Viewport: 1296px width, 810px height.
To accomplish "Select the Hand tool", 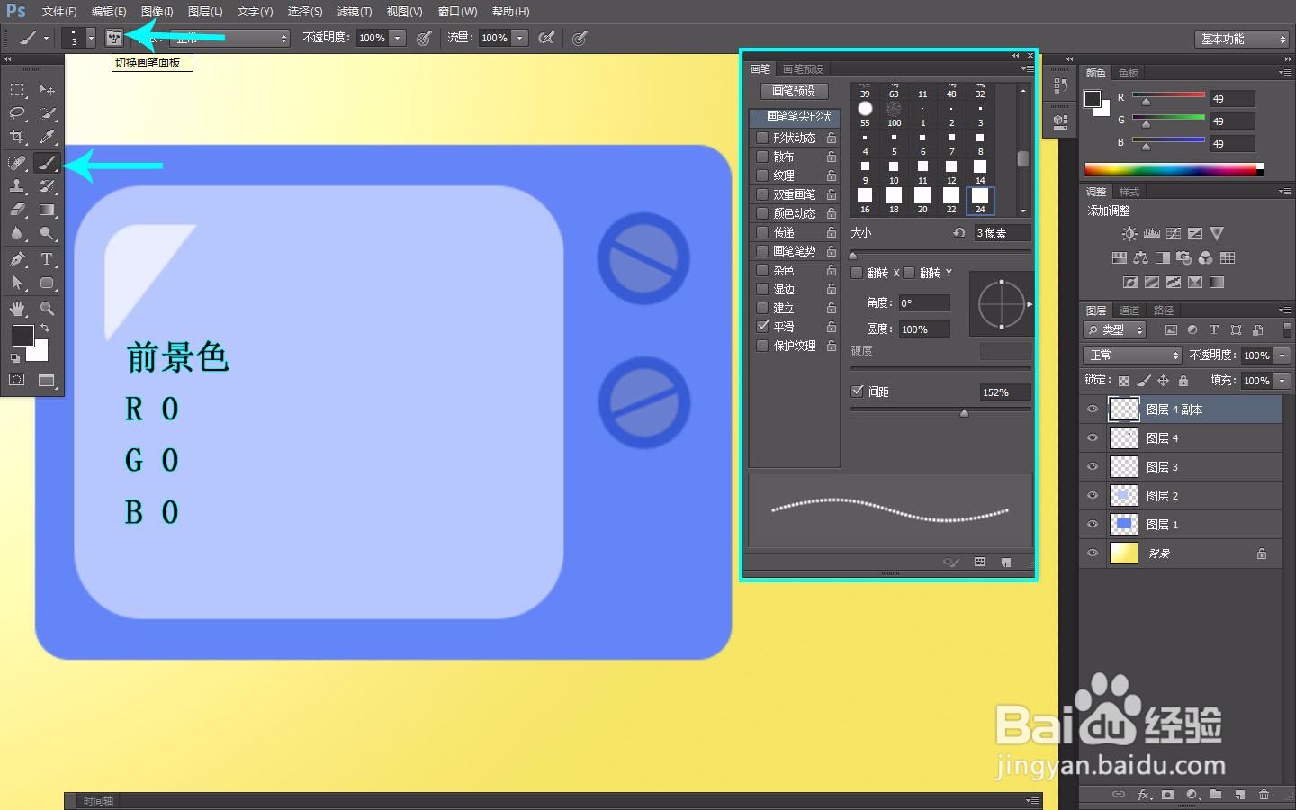I will pyautogui.click(x=17, y=309).
